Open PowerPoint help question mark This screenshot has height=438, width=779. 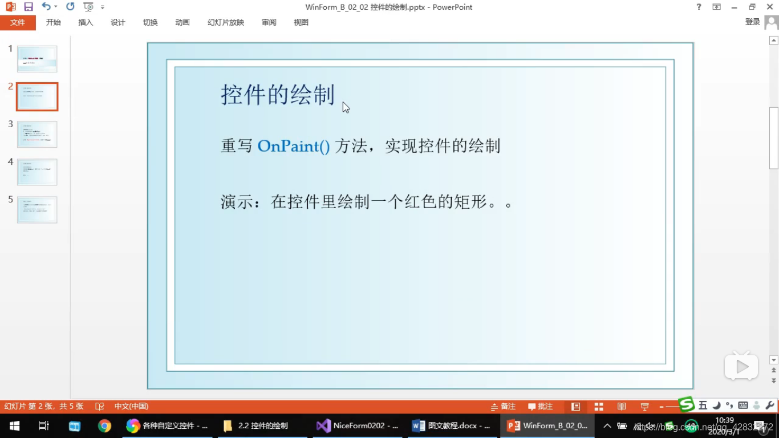[x=699, y=7]
